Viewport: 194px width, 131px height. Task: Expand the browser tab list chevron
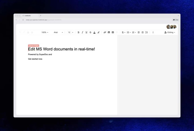[x=178, y=16]
